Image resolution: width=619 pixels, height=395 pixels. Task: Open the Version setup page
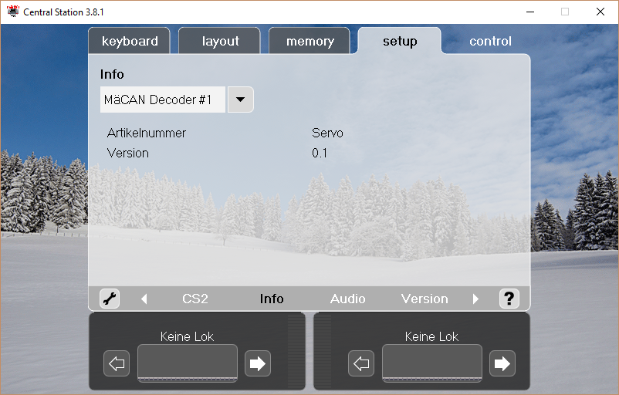point(425,299)
